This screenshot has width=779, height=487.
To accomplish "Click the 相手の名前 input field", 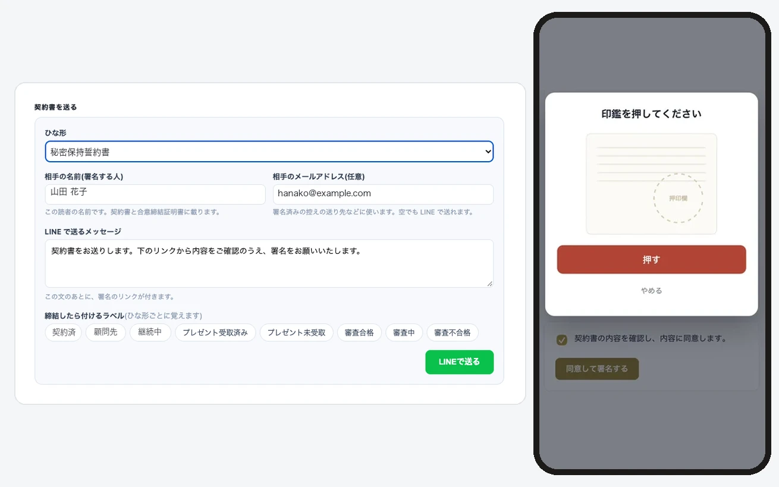I will click(x=155, y=194).
